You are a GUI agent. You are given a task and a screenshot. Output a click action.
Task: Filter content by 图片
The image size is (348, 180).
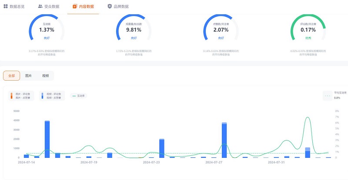[28, 75]
